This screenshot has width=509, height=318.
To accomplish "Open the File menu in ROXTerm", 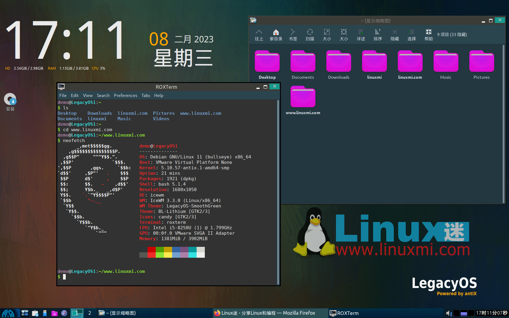I will point(63,95).
